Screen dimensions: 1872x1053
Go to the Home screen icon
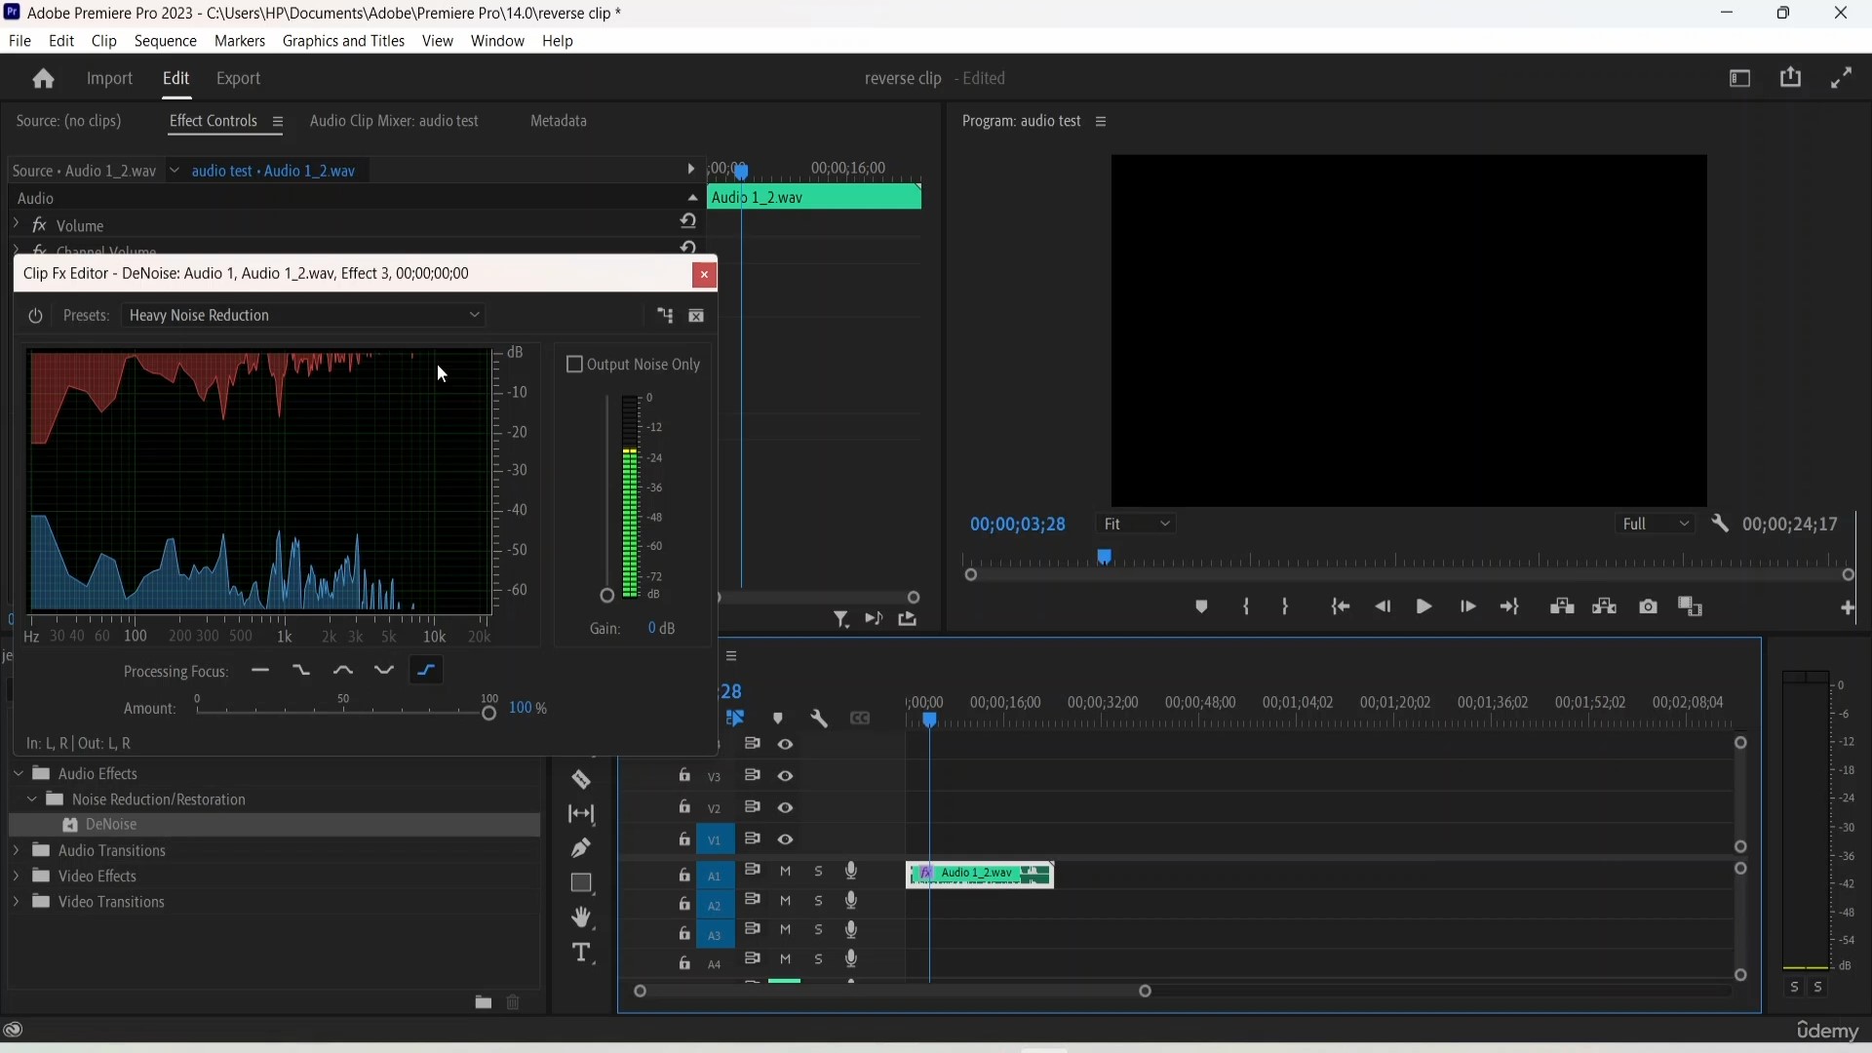tap(43, 79)
